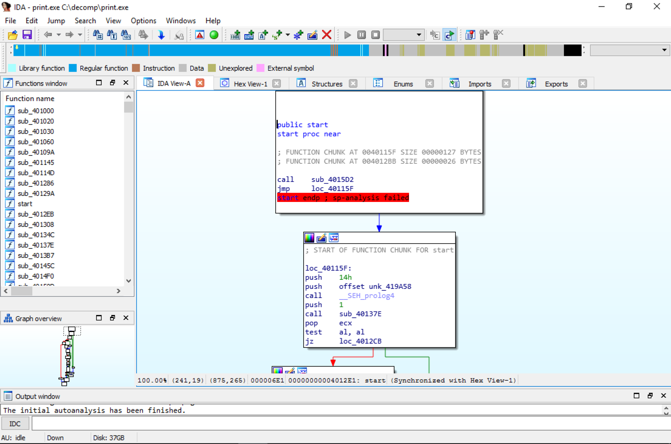Click the green circle run icon
The height and width of the screenshot is (444, 671).
click(214, 35)
